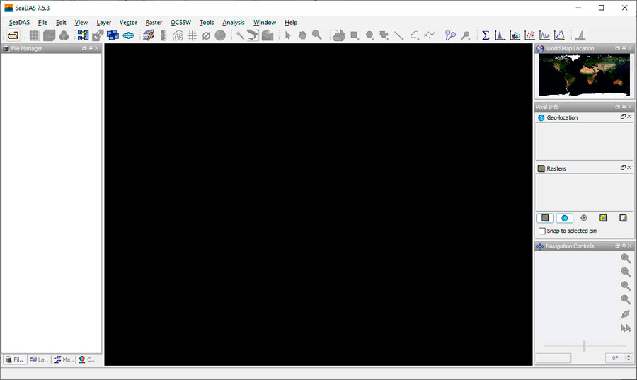
Task: Click the Band Math pencil icon
Action: pyautogui.click(x=148, y=35)
